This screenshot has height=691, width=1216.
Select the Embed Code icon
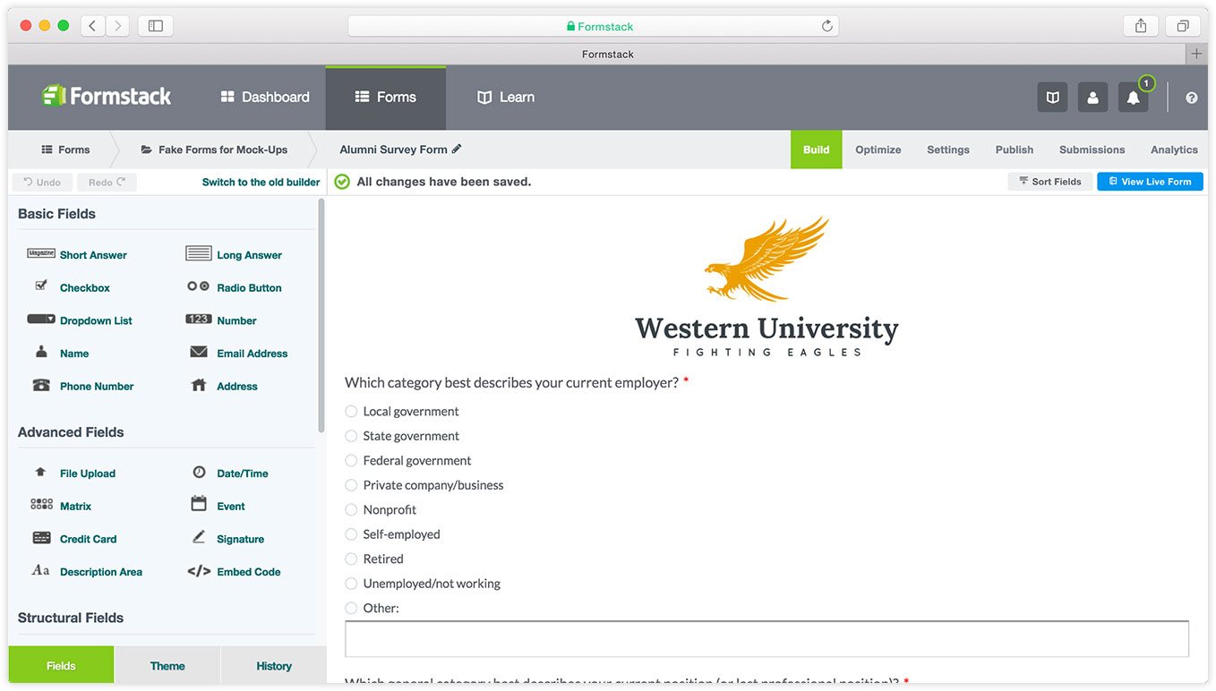pyautogui.click(x=199, y=570)
